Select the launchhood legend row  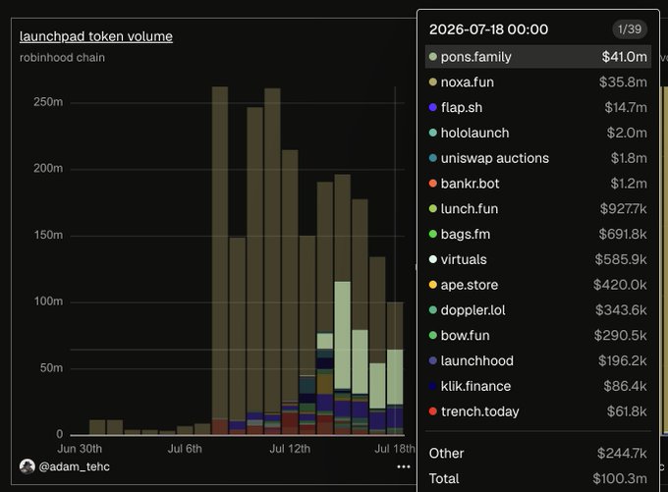(x=538, y=360)
